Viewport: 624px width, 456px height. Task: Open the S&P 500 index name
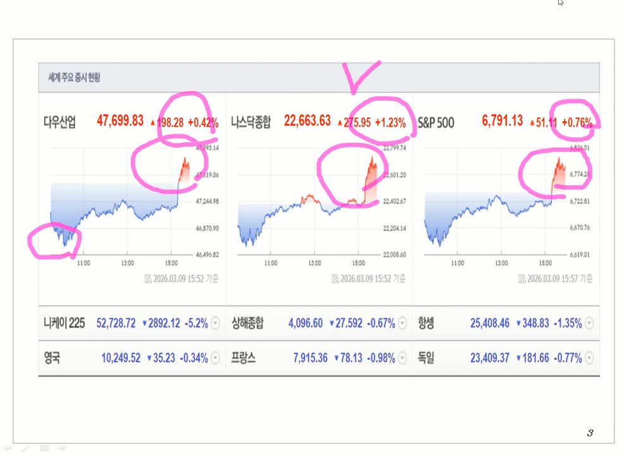point(436,123)
